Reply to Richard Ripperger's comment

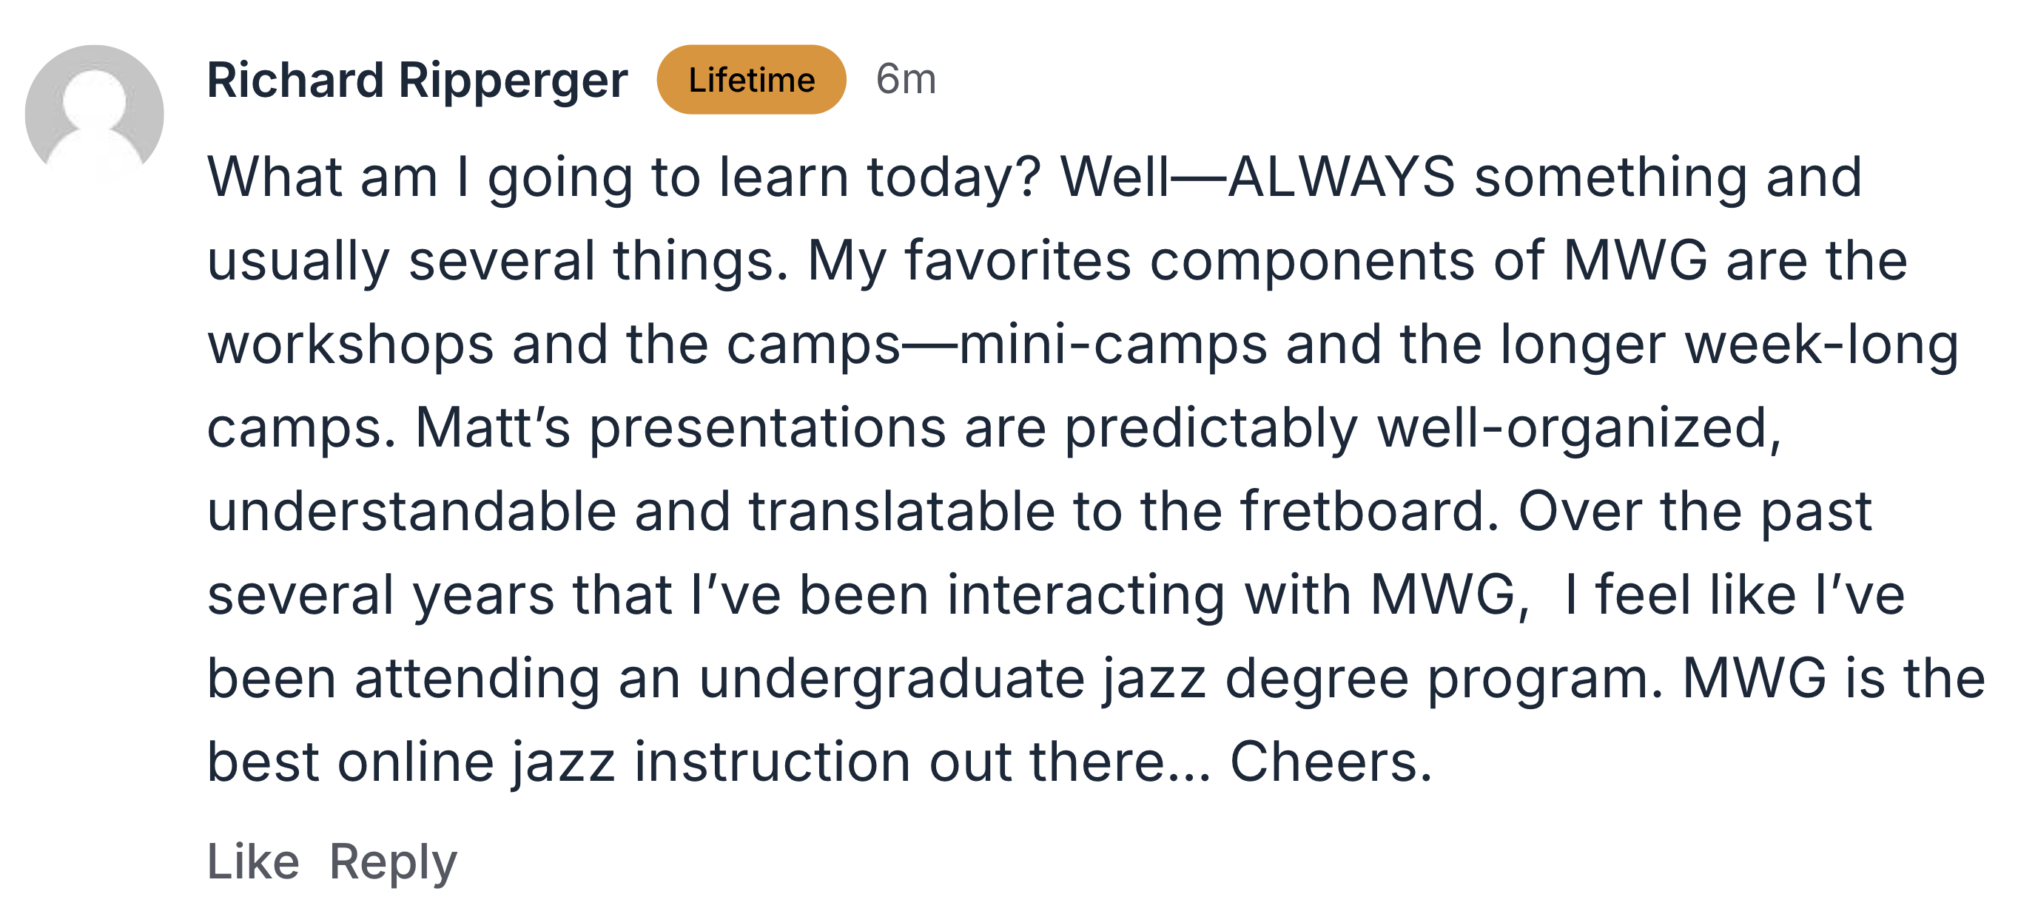click(x=393, y=864)
